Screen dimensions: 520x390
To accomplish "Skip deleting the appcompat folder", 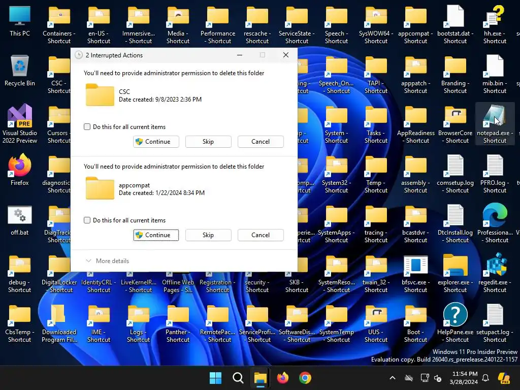I will click(x=208, y=235).
